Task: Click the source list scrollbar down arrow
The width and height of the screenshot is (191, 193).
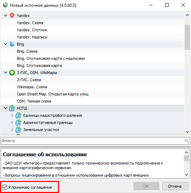Action: (x=187, y=132)
